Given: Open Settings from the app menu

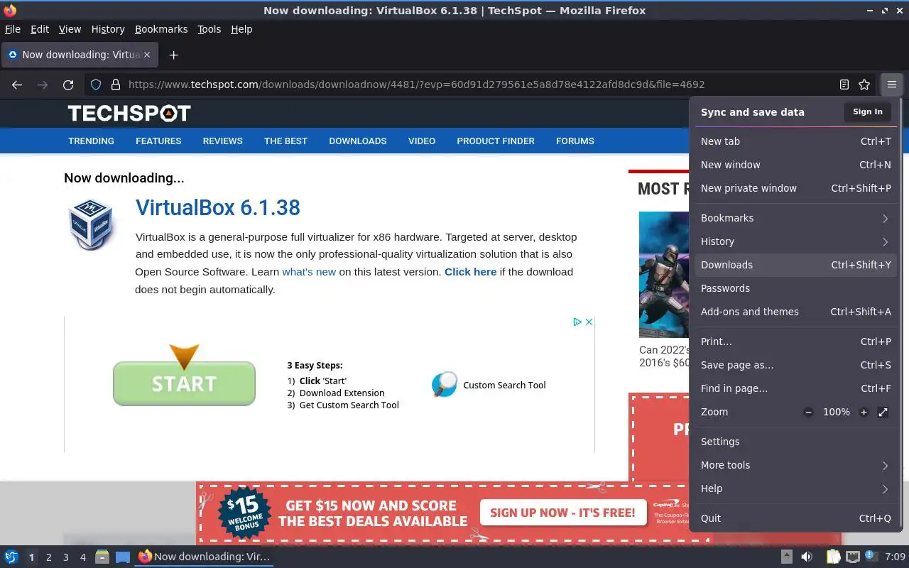Looking at the screenshot, I should click(x=795, y=442).
